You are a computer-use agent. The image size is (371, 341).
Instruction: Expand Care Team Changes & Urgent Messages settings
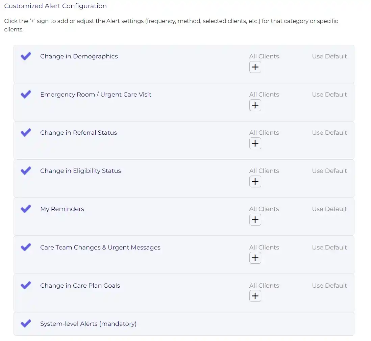[255, 258]
